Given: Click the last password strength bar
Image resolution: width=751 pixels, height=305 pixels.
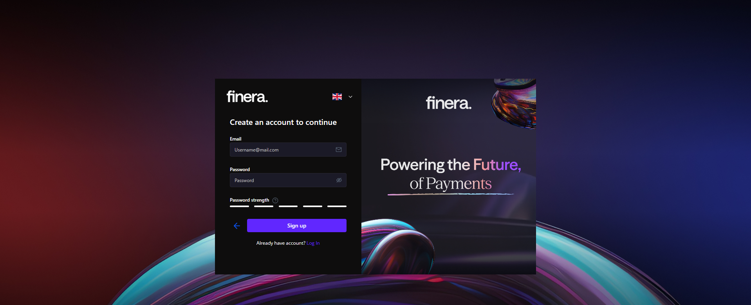Looking at the screenshot, I should (x=337, y=206).
